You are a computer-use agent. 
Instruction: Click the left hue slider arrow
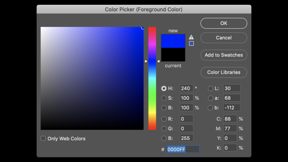coord(146,61)
